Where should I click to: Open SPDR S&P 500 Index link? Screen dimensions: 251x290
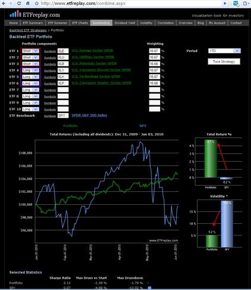[89, 115]
